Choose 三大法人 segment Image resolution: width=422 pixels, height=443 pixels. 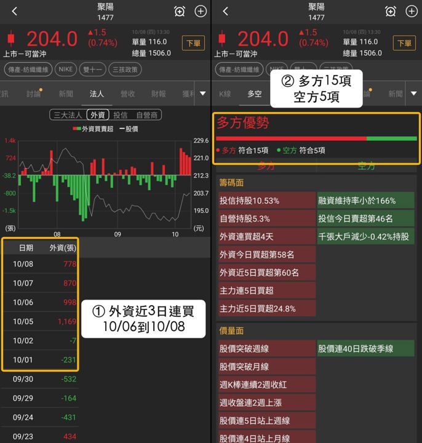click(68, 115)
